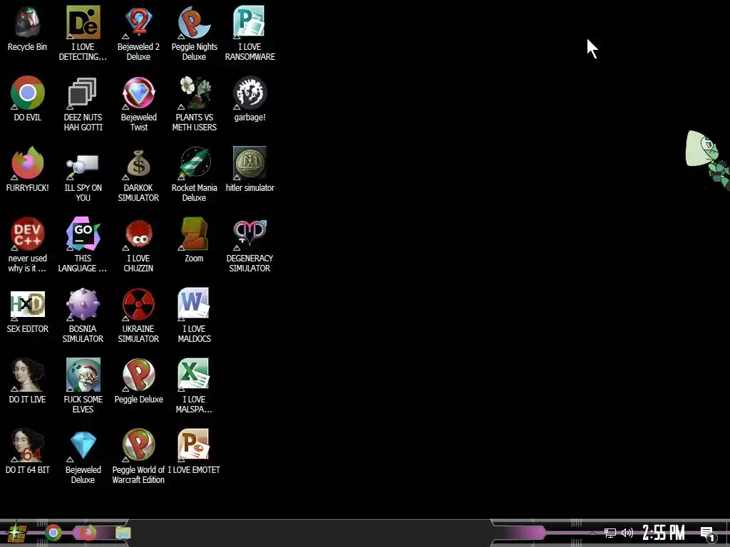Select the 'DO IT 64 BIT' portrait icon
The width and height of the screenshot is (730, 547).
pos(28,446)
